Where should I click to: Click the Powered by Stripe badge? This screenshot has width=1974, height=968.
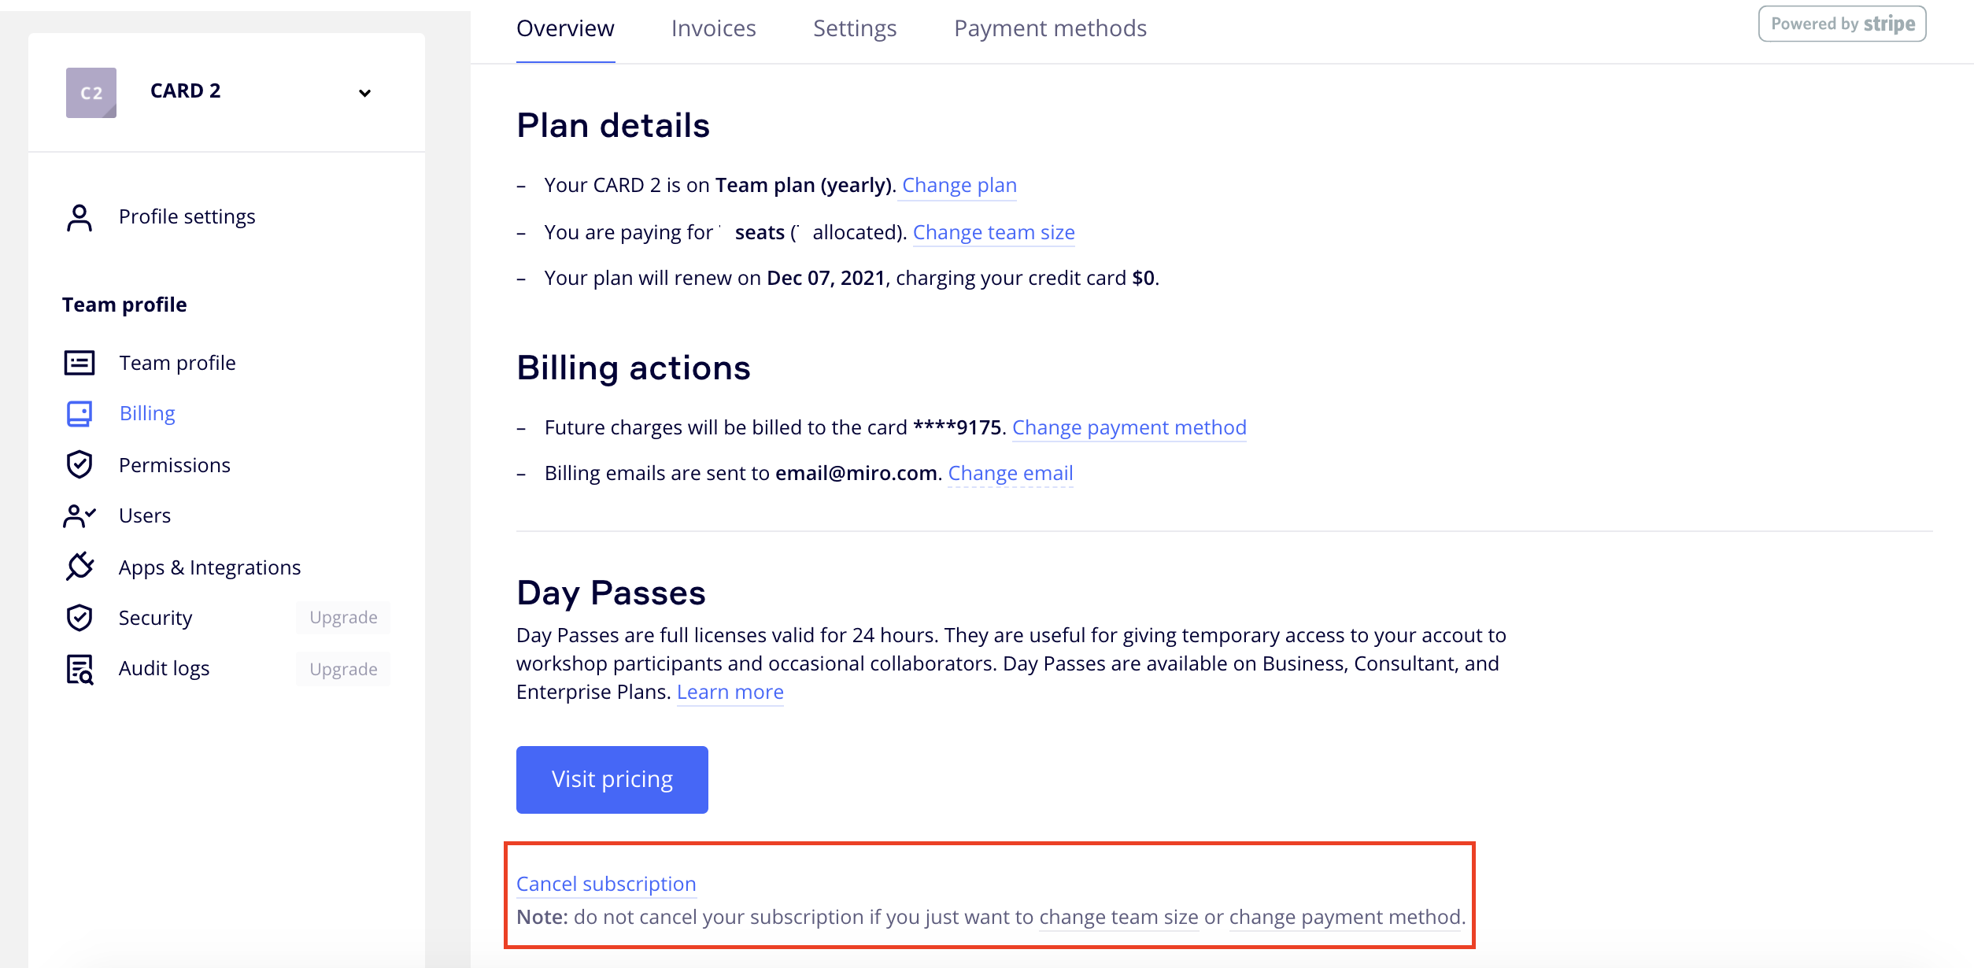tap(1842, 24)
